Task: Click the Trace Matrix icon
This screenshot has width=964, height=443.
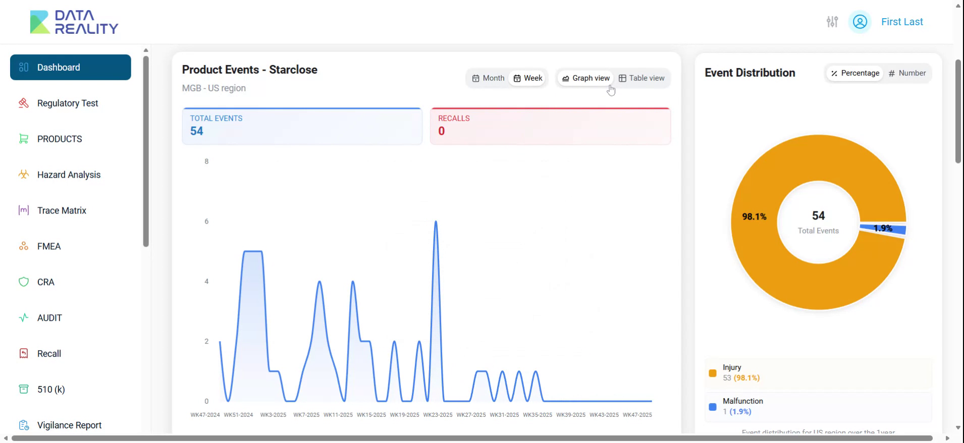Action: point(24,210)
